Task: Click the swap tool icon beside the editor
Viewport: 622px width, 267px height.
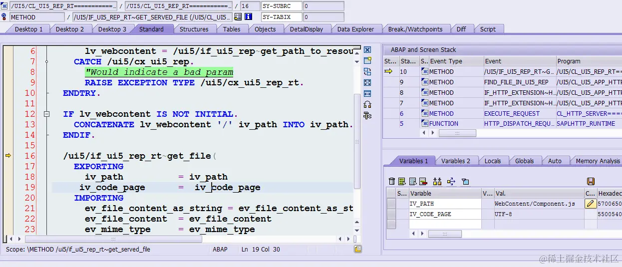Action: click(x=367, y=72)
